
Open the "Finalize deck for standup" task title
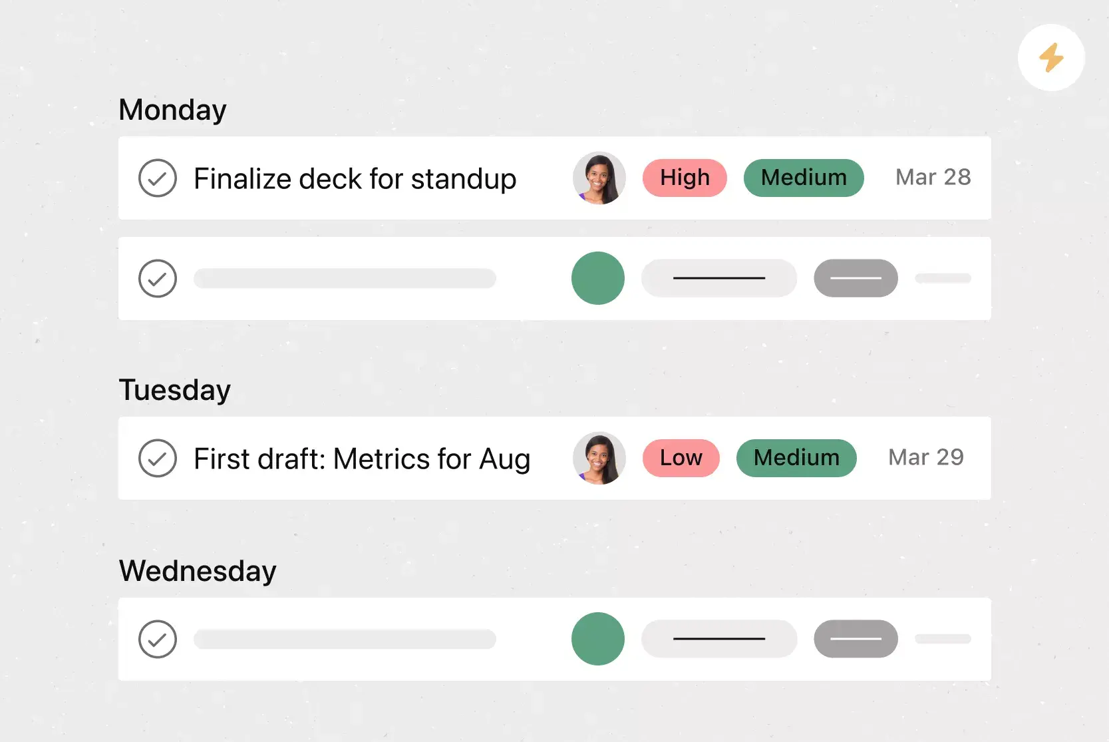355,179
